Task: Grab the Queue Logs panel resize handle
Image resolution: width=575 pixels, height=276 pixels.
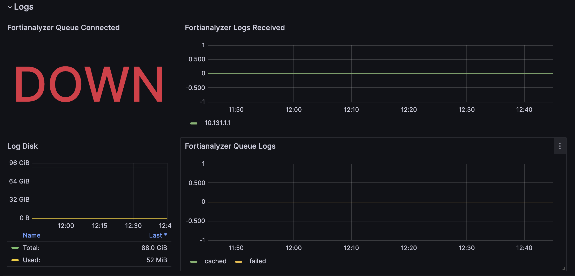Action: 564,268
